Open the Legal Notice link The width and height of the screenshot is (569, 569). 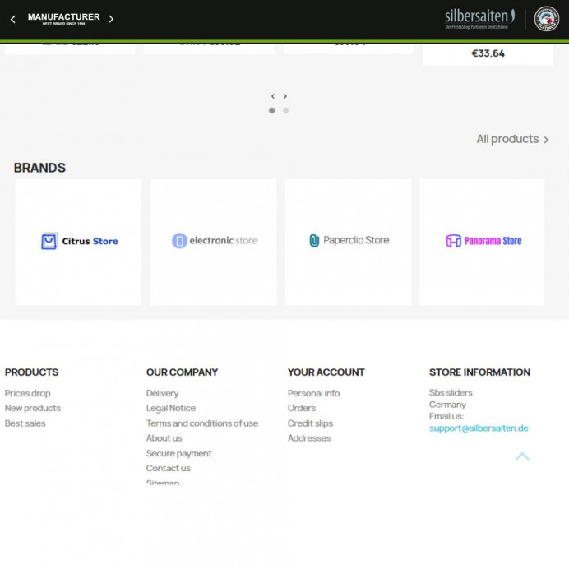pyautogui.click(x=171, y=408)
